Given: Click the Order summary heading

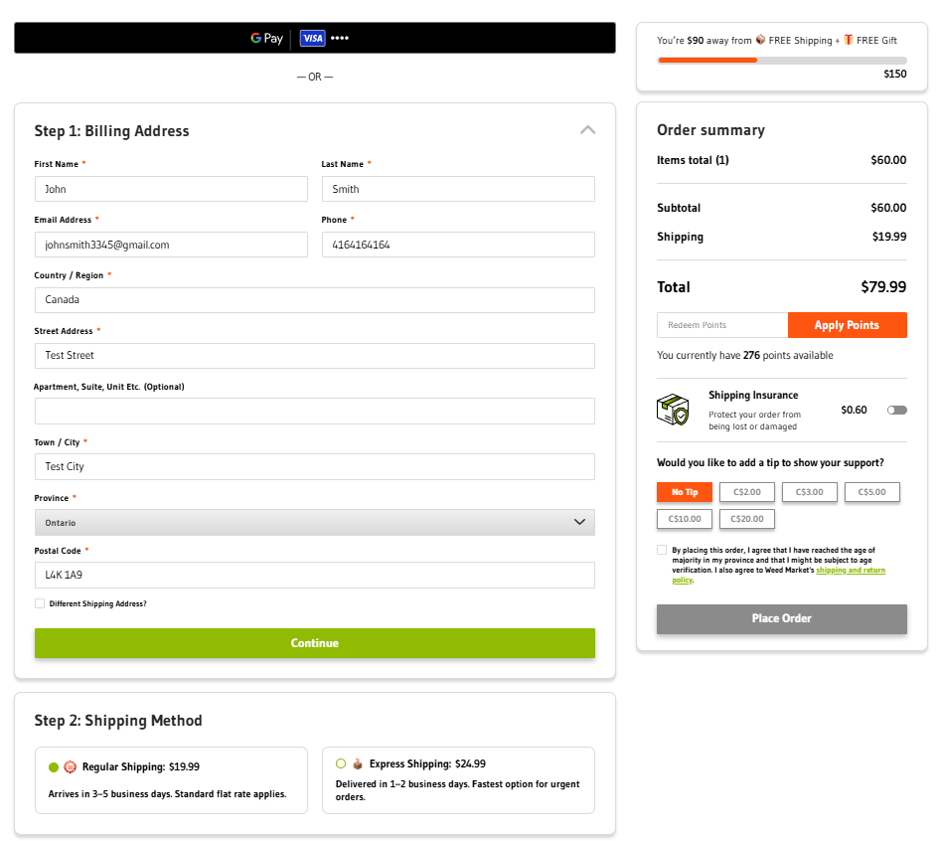Looking at the screenshot, I should click(710, 130).
